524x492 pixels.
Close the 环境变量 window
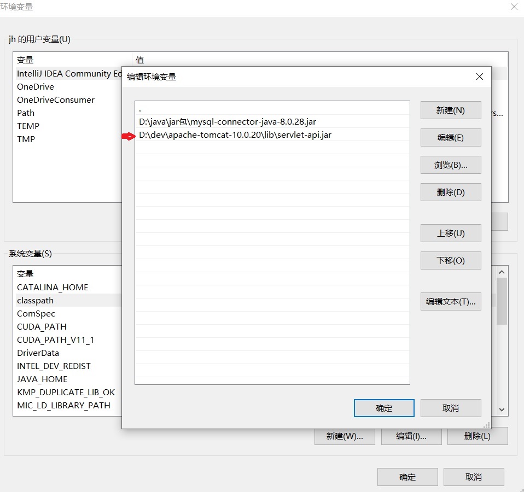514,7
